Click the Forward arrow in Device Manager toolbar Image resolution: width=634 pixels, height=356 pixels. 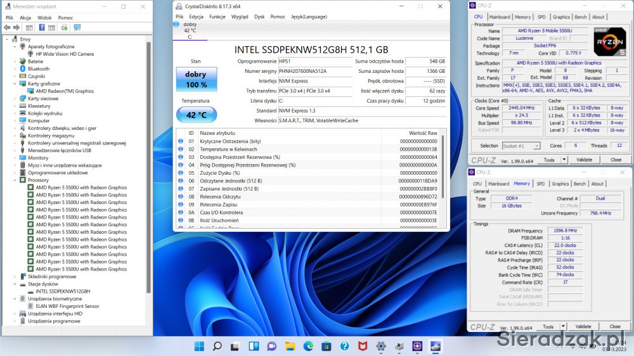[16, 27]
